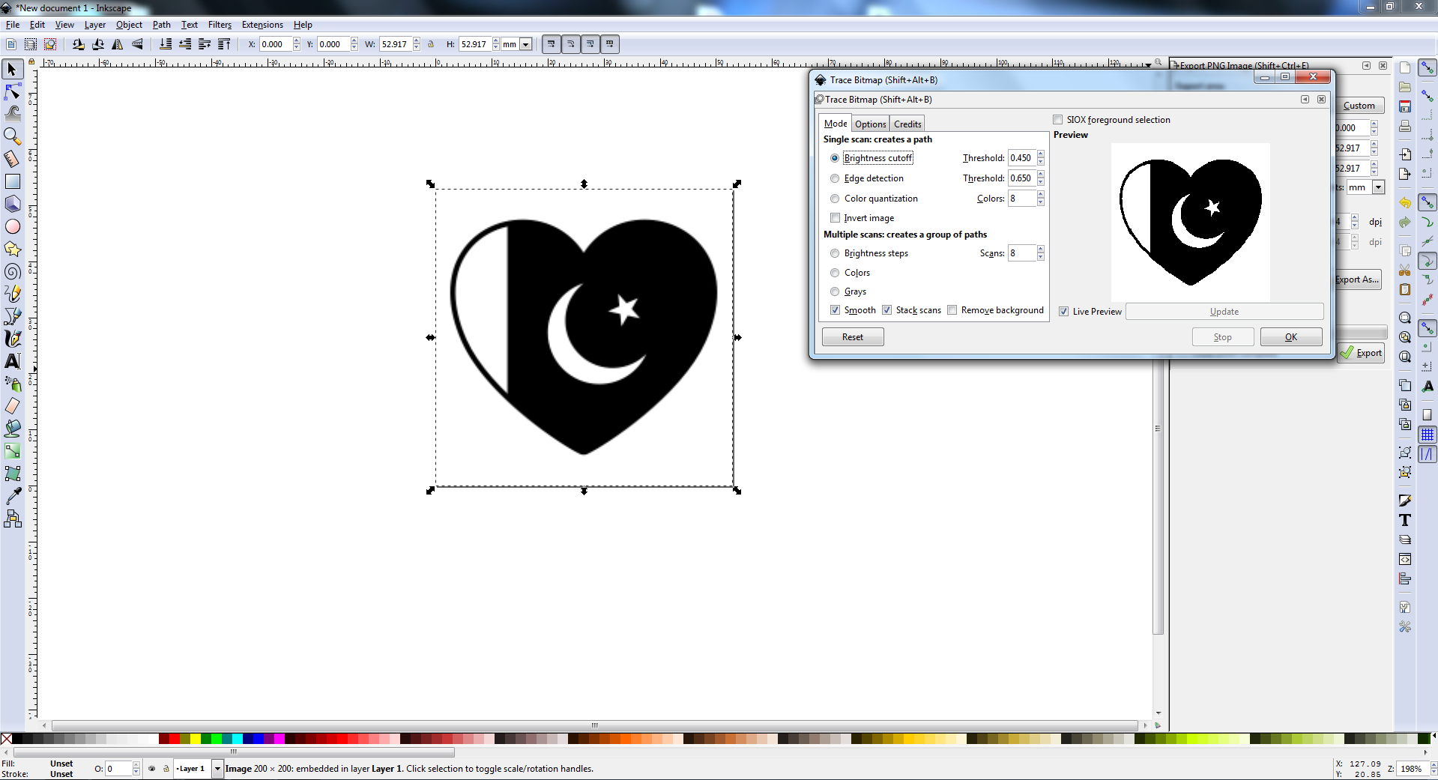Toggle the Smooth checkbox
Image resolution: width=1438 pixels, height=780 pixels.
pyautogui.click(x=836, y=310)
